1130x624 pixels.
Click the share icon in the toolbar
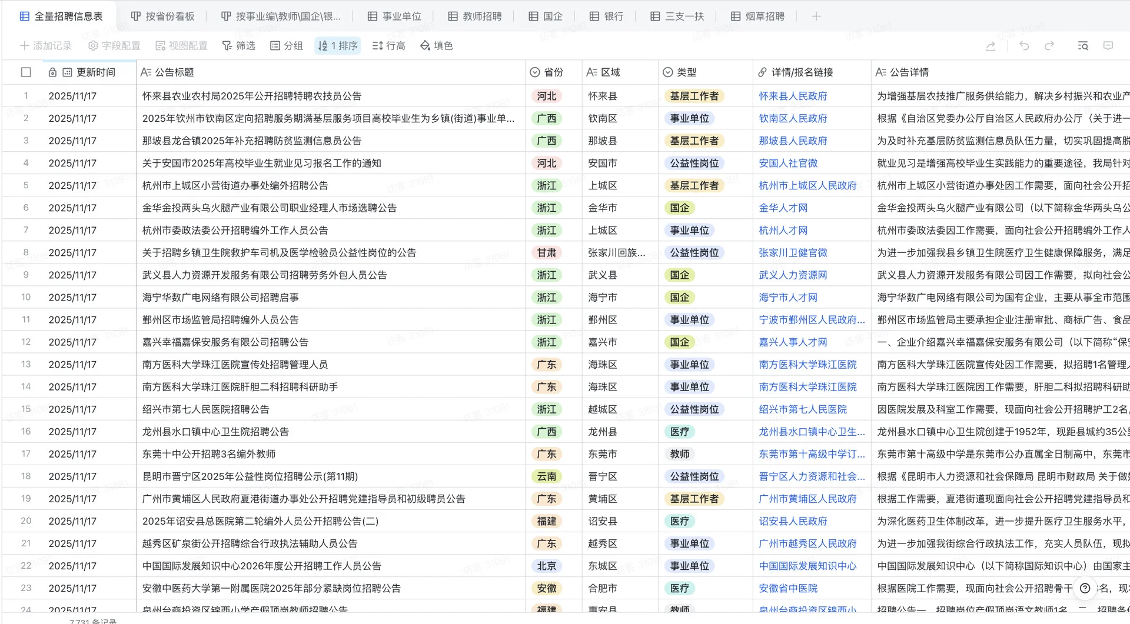(x=991, y=45)
